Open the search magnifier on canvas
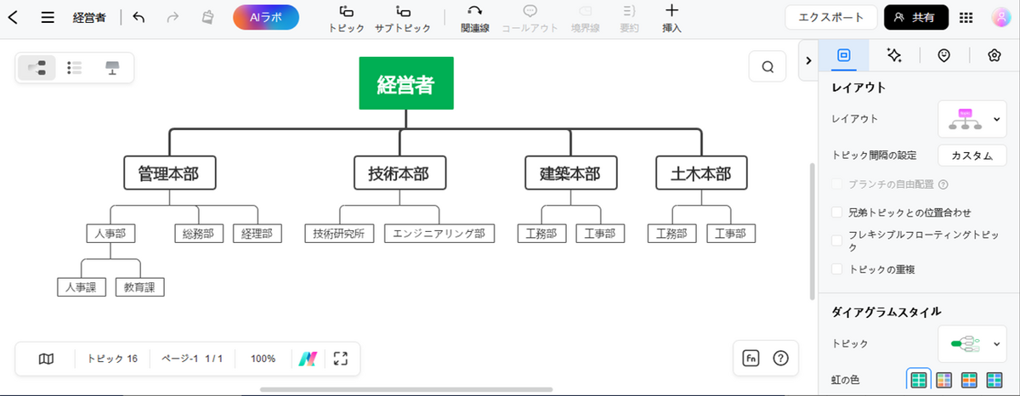This screenshot has width=1020, height=396. (x=768, y=68)
